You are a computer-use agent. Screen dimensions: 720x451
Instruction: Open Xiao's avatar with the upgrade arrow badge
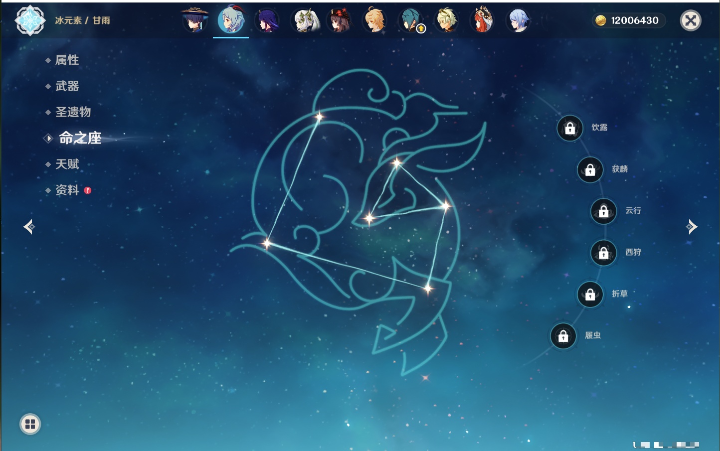tap(411, 20)
